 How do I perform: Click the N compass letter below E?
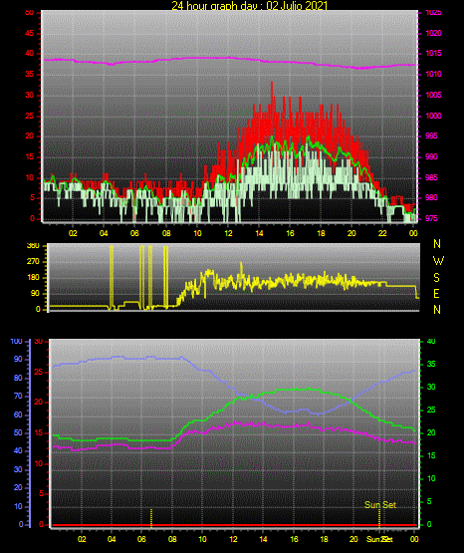437,310
